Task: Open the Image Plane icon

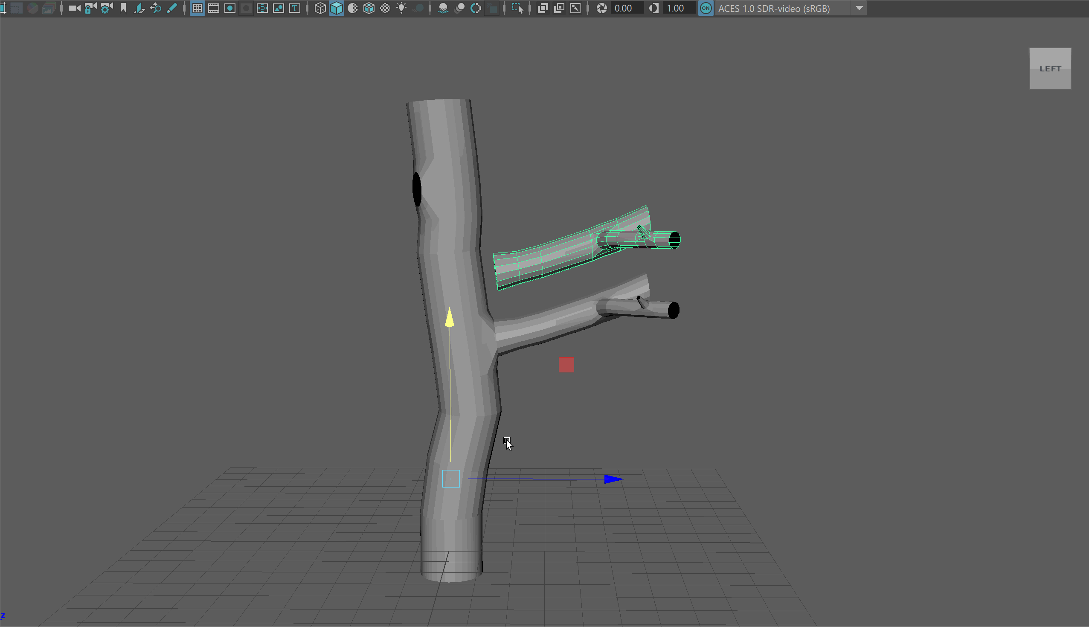Action: pos(139,8)
